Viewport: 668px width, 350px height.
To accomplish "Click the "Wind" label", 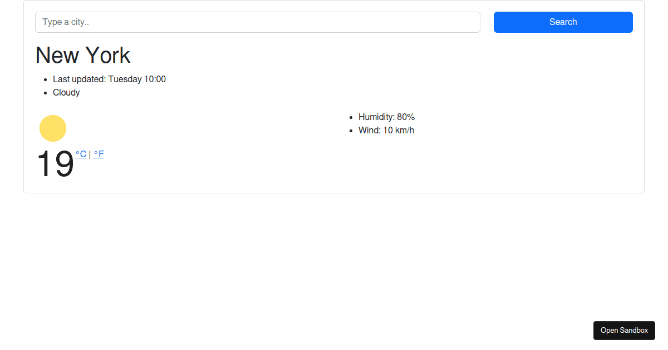I will coord(369,131).
